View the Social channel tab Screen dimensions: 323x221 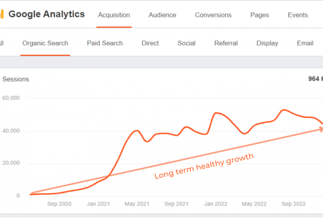(x=186, y=43)
